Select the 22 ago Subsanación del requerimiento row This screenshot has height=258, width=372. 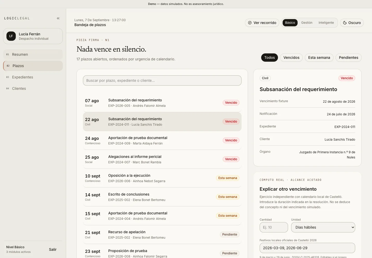tap(162, 122)
